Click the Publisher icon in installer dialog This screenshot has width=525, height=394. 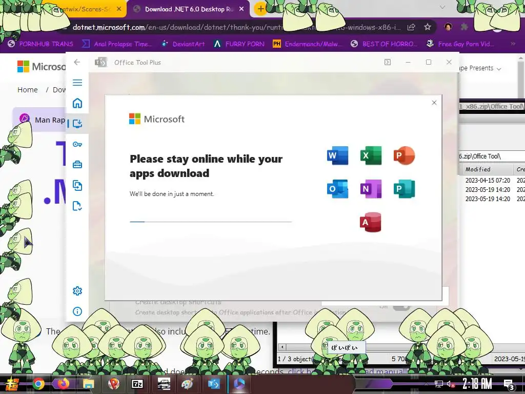click(404, 189)
